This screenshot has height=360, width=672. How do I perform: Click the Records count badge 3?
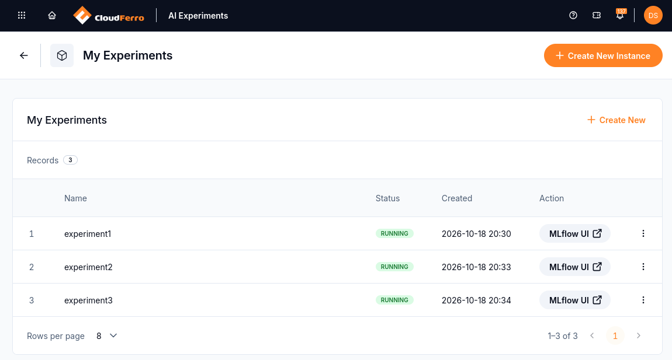tap(70, 160)
